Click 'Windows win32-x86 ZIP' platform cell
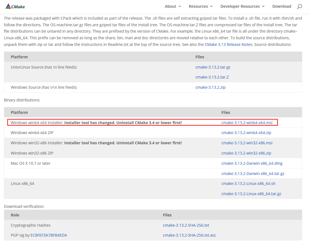Image resolution: width=310 pixels, height=246 pixels. tap(32, 153)
